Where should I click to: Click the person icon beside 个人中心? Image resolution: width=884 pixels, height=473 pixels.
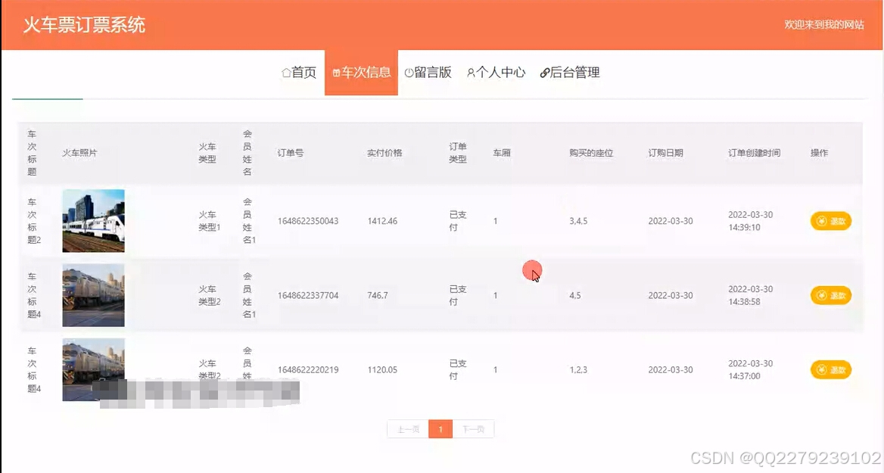(x=471, y=72)
